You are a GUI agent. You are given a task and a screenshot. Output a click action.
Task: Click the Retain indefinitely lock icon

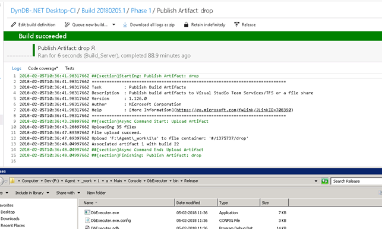click(186, 24)
